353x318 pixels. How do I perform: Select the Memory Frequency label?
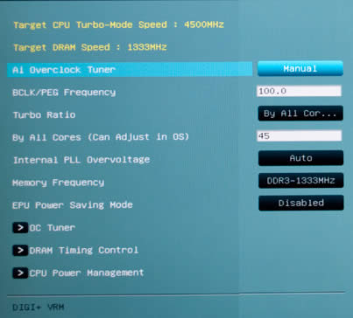coord(58,183)
